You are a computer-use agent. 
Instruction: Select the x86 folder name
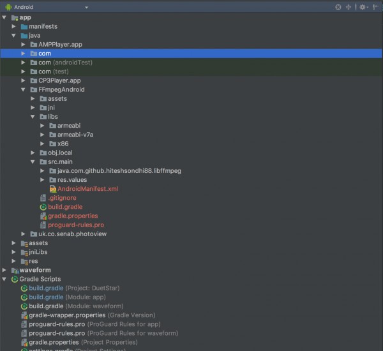click(63, 144)
